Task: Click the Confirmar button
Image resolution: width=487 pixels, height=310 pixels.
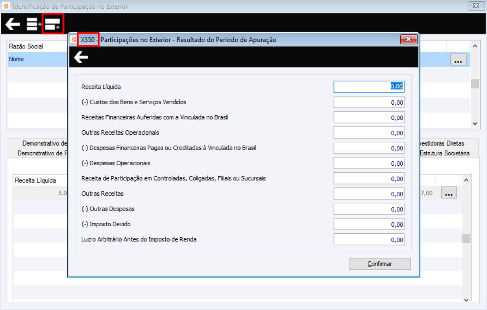Action: click(x=380, y=264)
